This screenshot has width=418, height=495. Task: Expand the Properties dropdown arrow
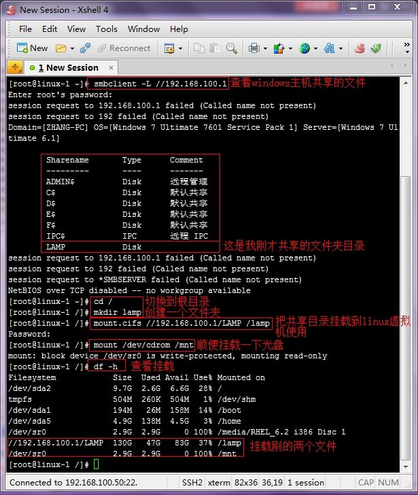click(x=180, y=49)
